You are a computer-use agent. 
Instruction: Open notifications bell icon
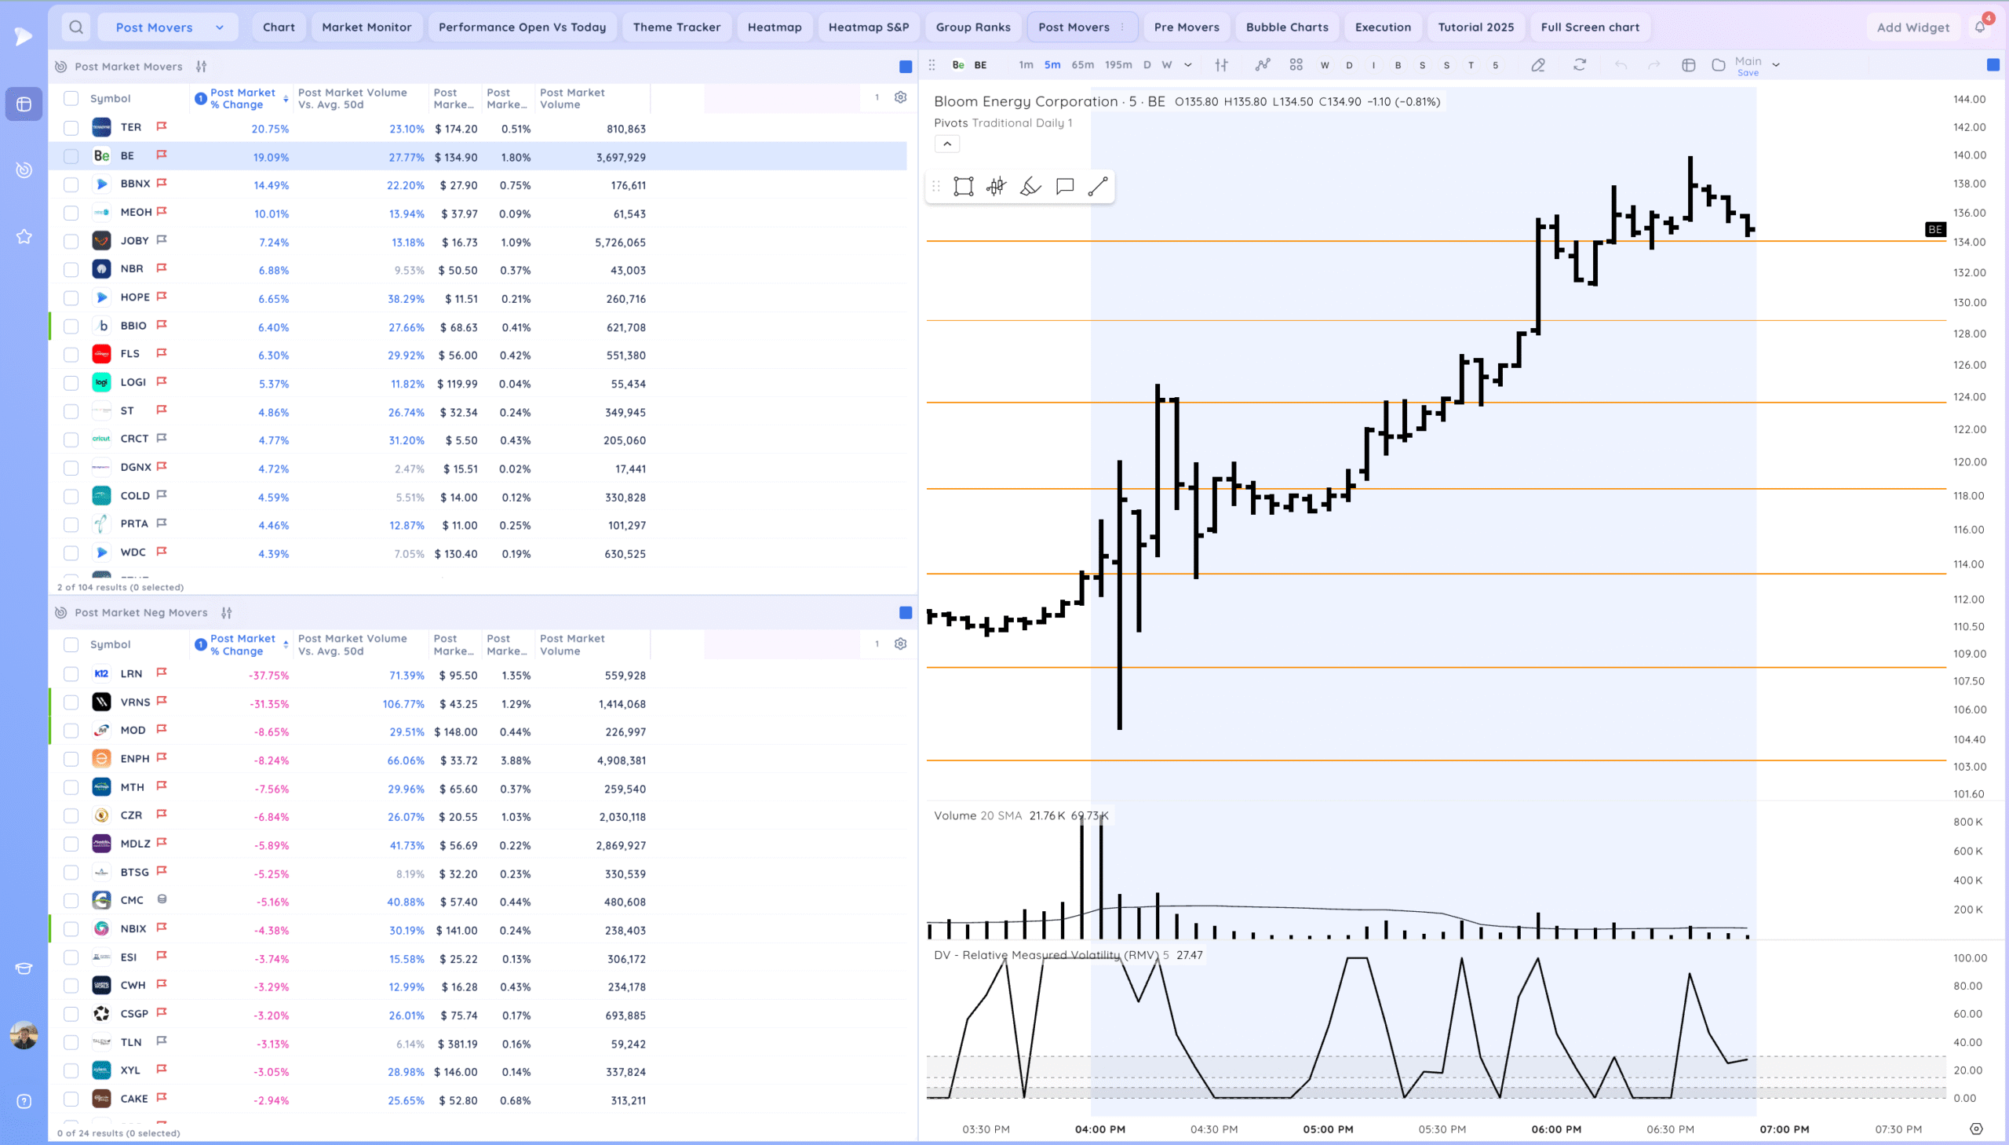[1979, 27]
